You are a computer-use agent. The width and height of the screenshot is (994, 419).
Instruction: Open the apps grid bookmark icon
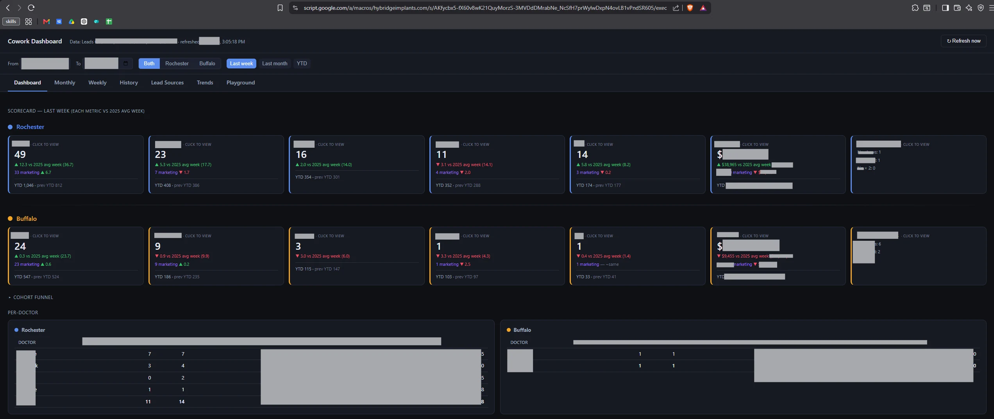pyautogui.click(x=29, y=21)
